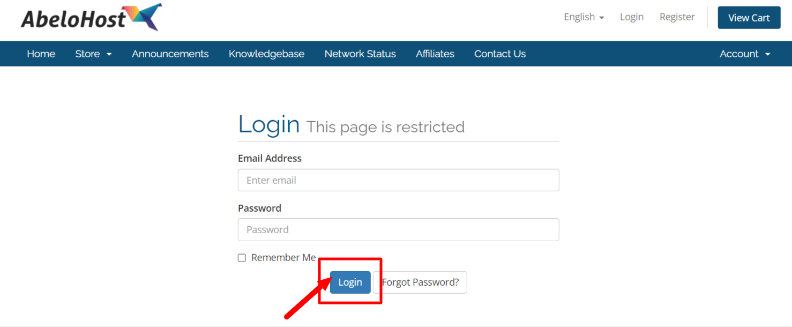Click the Login link in top header
The width and height of the screenshot is (792, 327).
point(631,17)
